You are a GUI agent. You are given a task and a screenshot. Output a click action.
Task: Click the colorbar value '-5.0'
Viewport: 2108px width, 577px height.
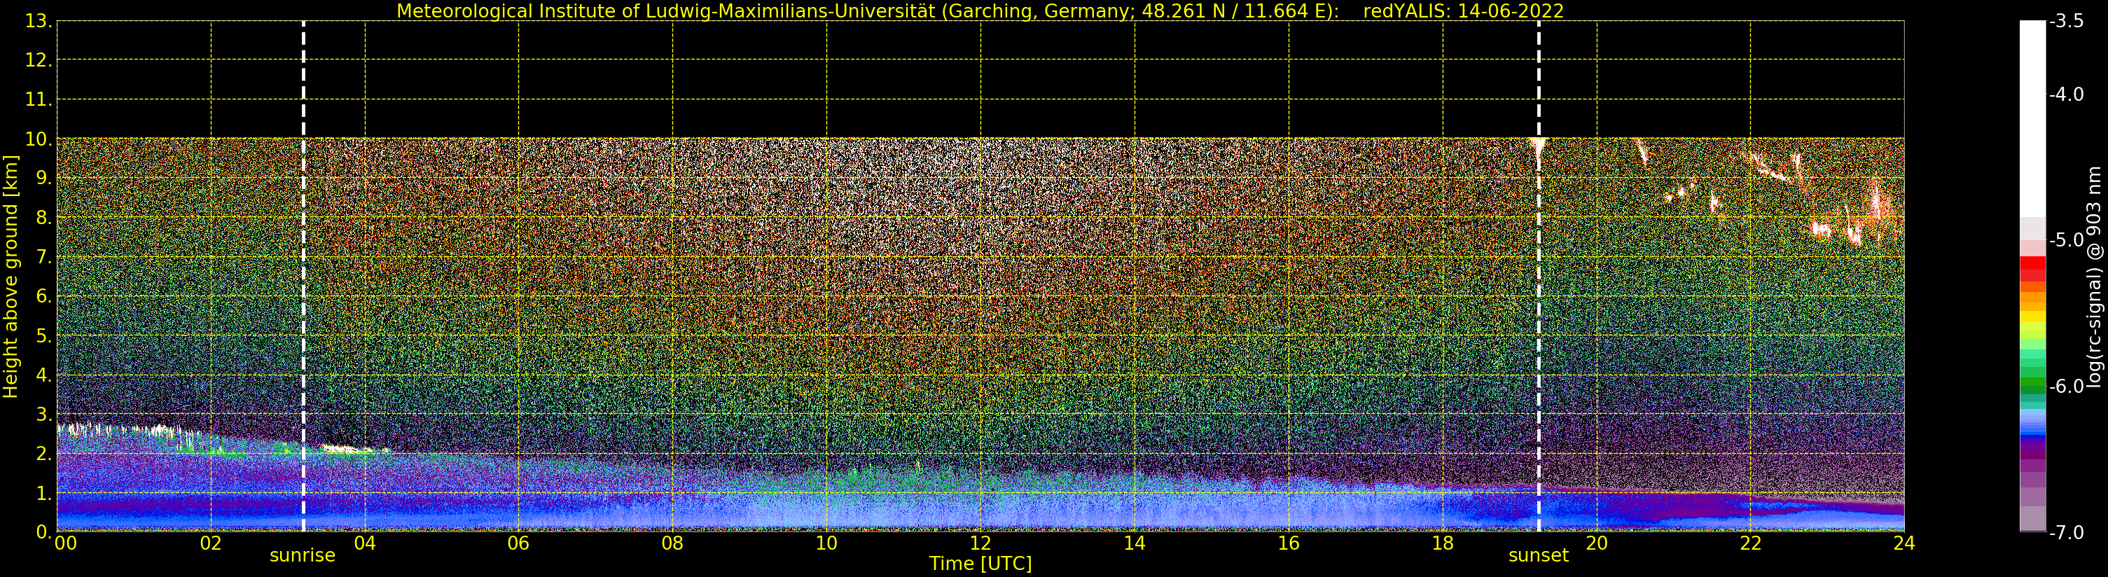tap(2066, 239)
